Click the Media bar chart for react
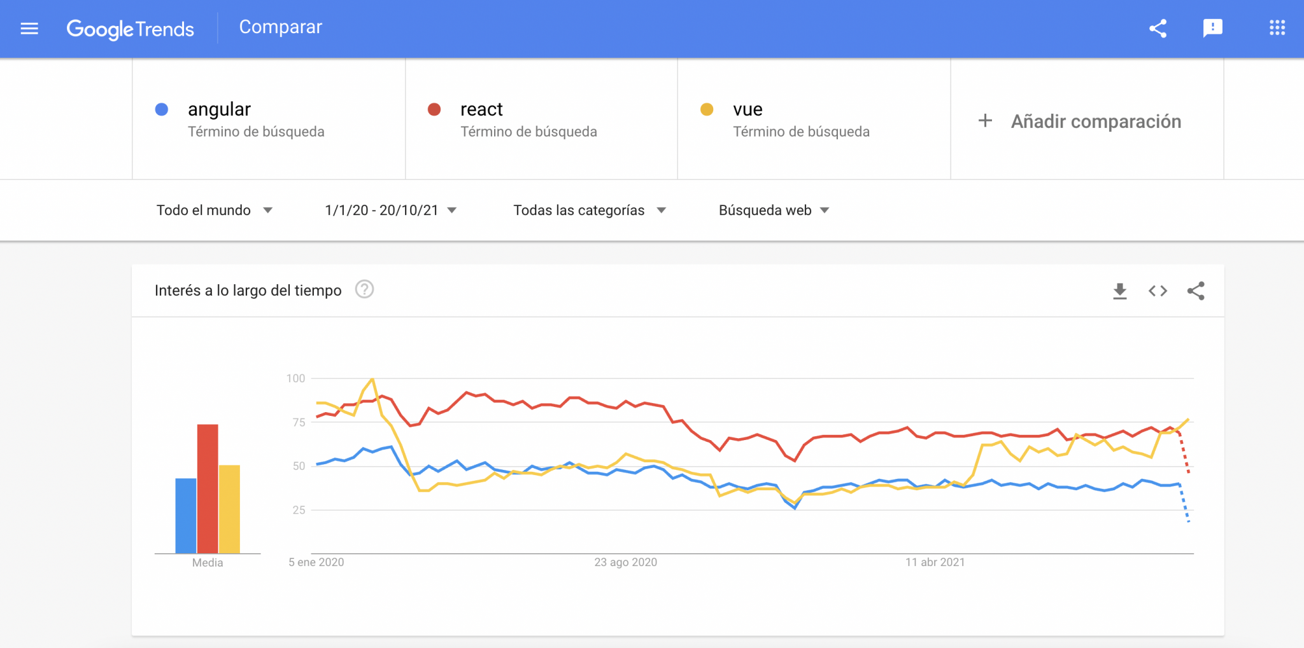 [208, 490]
